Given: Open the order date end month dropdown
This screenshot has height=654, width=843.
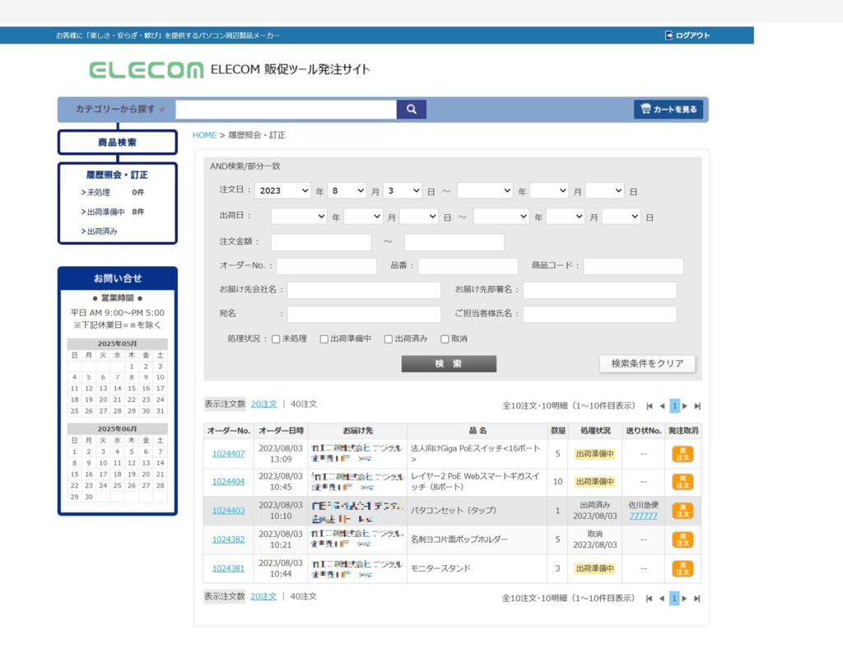Looking at the screenshot, I should (549, 191).
